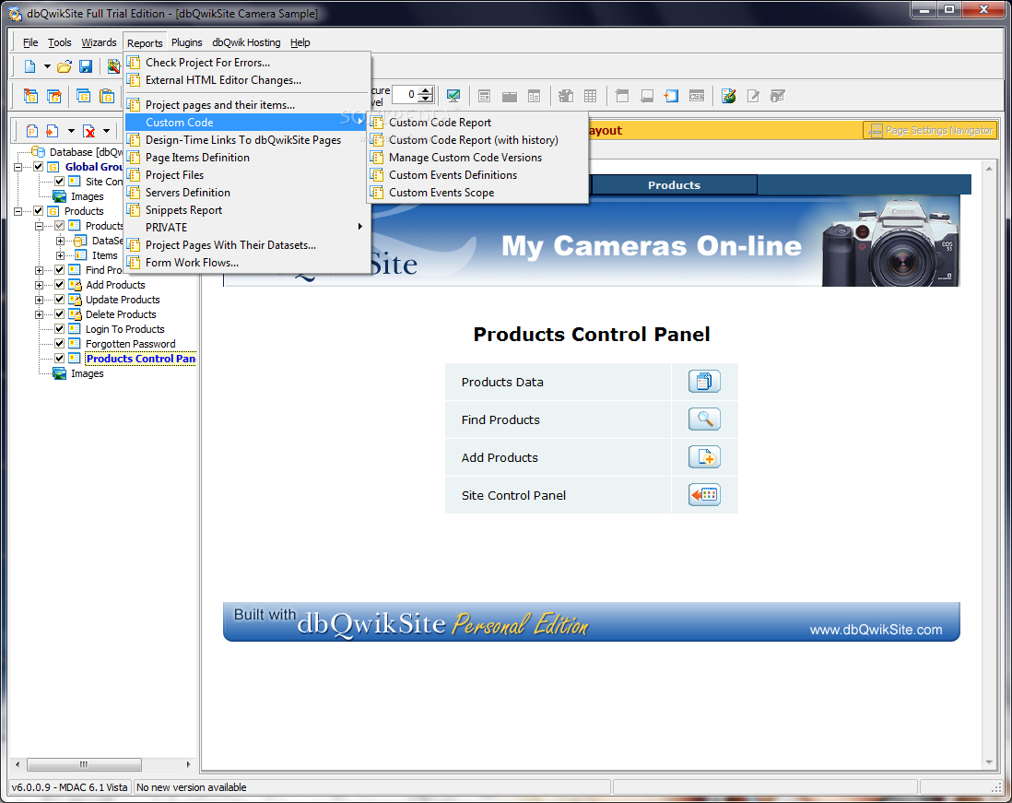Click the grid table toolbar icon
Image resolution: width=1012 pixels, height=803 pixels.
click(590, 96)
